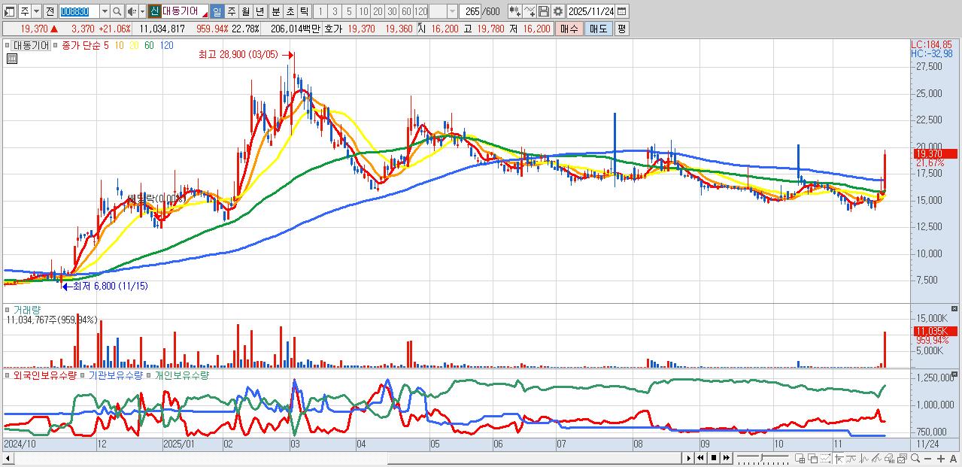Image resolution: width=962 pixels, height=467 pixels.
Task: Adjust the chart zoom slider handle
Action: pyautogui.click(x=762, y=457)
